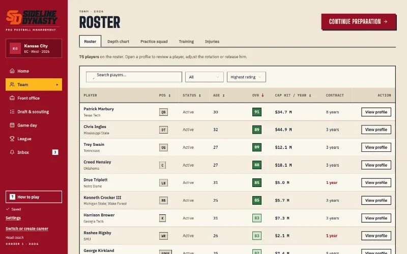Open the Settings link

click(13, 218)
